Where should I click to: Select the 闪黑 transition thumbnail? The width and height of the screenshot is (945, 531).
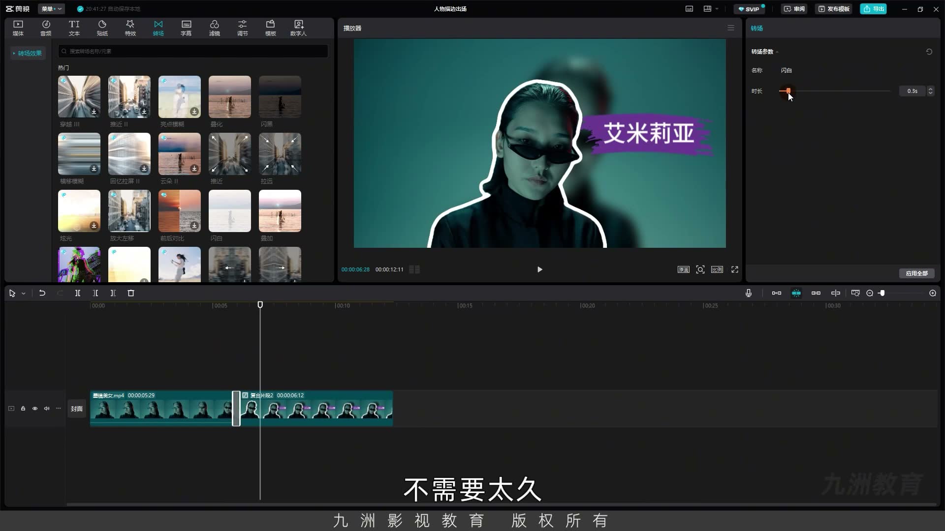pyautogui.click(x=280, y=96)
